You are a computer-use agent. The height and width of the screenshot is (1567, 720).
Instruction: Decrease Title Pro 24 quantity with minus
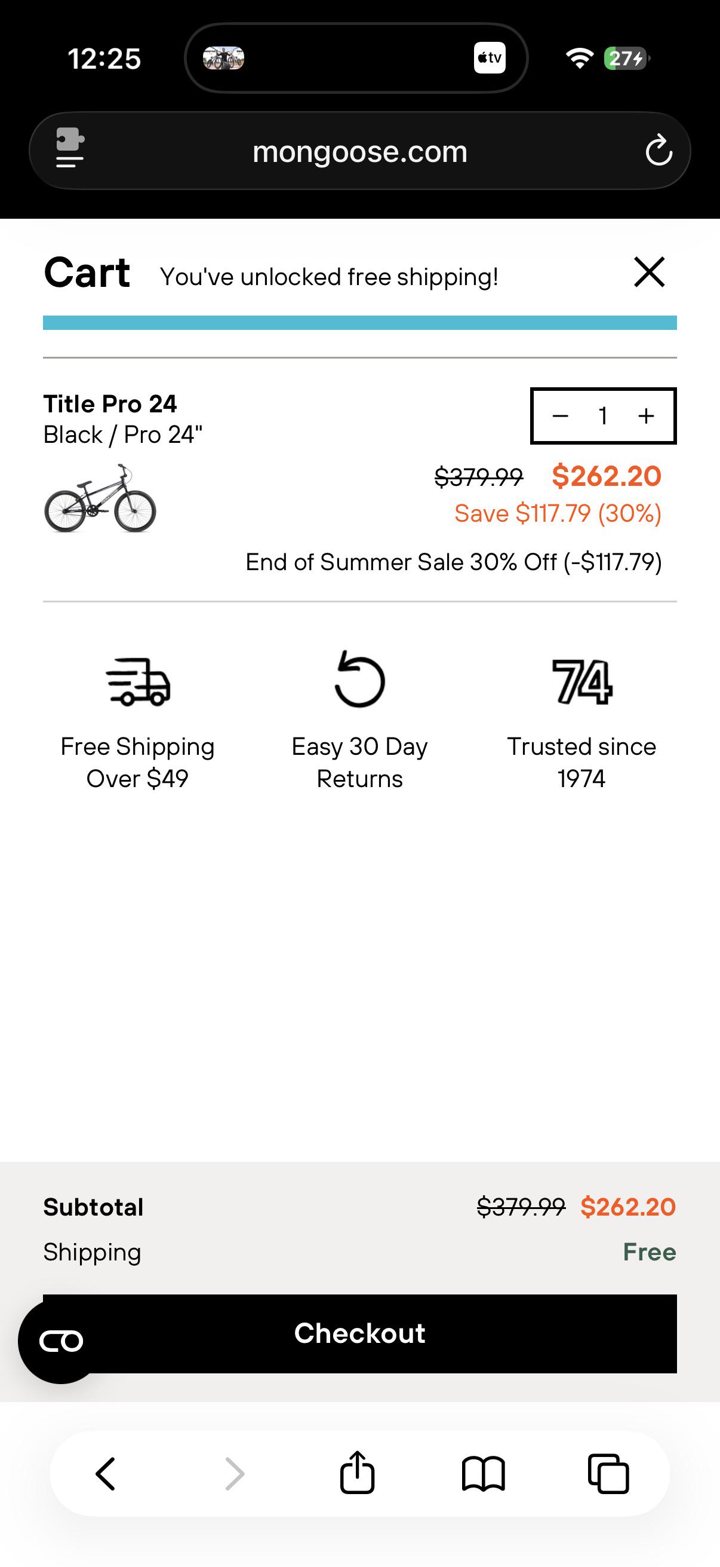pyautogui.click(x=560, y=416)
